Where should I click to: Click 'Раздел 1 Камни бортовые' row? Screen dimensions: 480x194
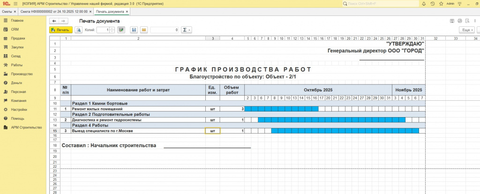(x=243, y=103)
